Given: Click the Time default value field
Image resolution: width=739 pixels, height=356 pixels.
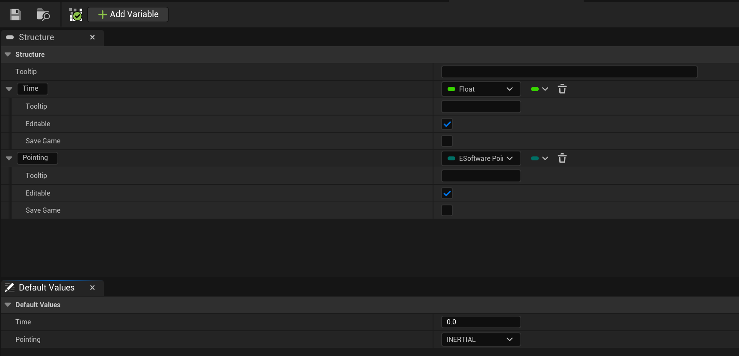Looking at the screenshot, I should click(481, 322).
